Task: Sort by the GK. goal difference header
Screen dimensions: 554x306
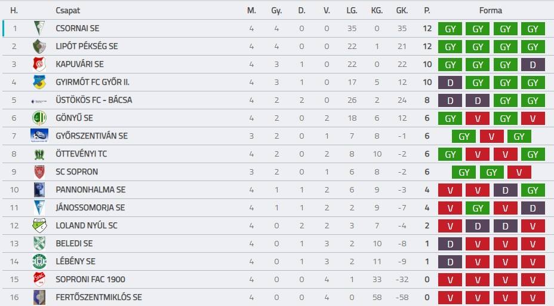Action: point(402,10)
